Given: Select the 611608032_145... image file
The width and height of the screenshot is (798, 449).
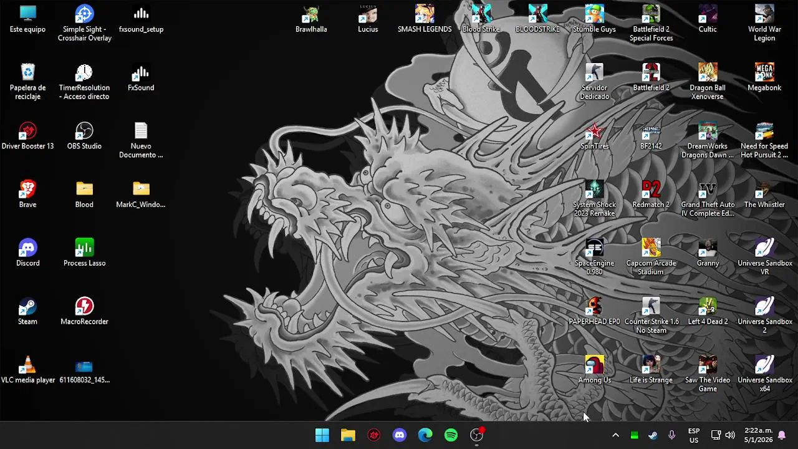Looking at the screenshot, I should tap(84, 370).
